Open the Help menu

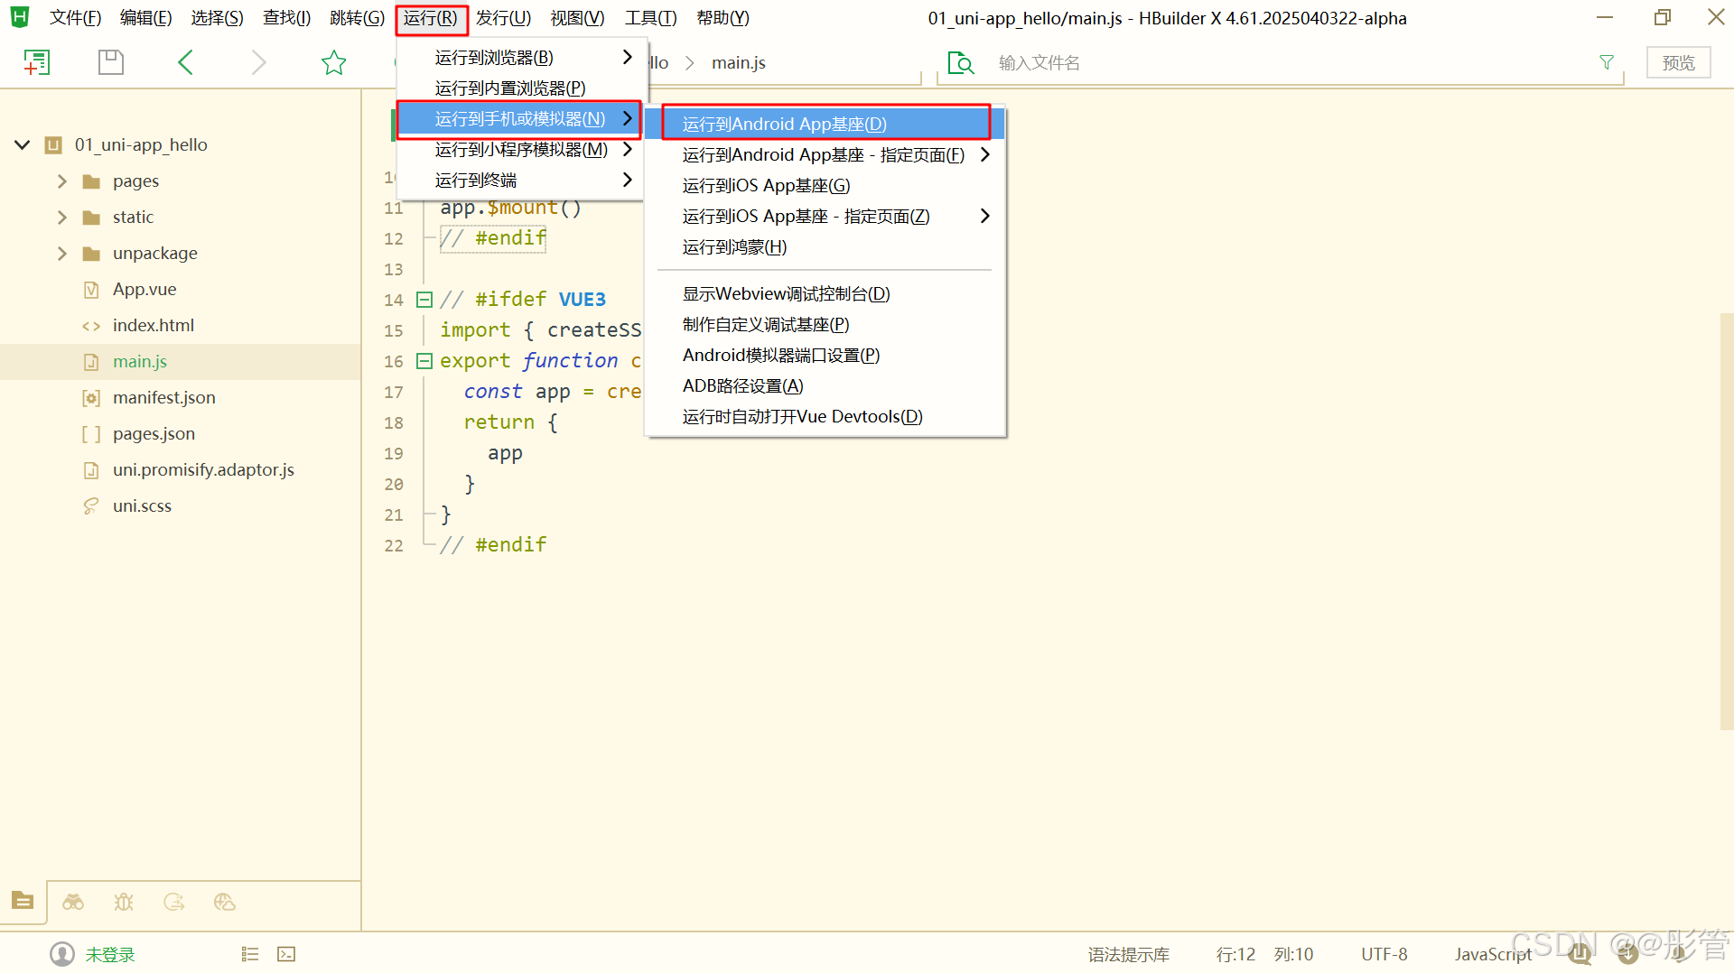click(x=722, y=18)
